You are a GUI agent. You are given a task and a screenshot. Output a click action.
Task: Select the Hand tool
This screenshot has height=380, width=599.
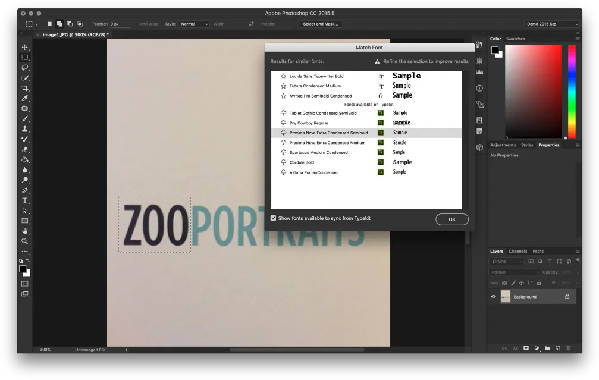tap(25, 231)
